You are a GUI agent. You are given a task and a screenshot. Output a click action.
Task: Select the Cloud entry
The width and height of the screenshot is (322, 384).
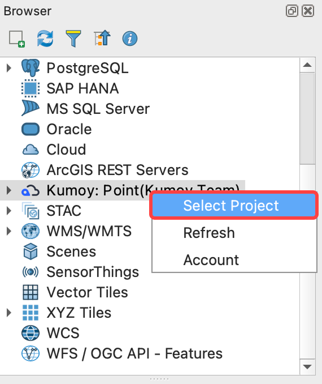66,150
